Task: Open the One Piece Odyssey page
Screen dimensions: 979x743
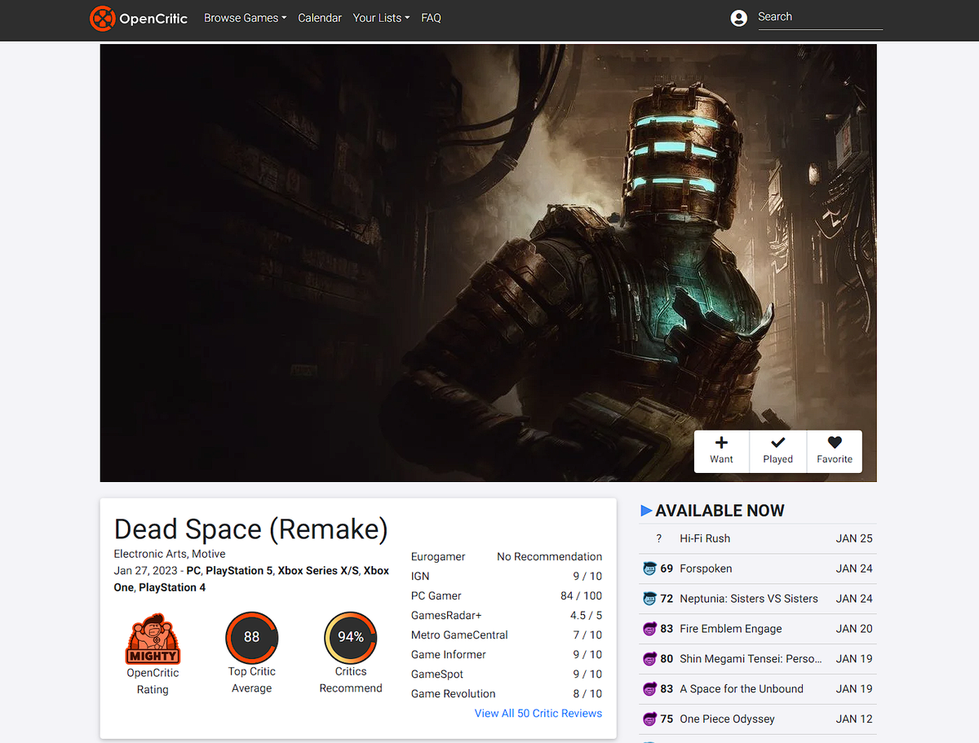Action: 727,719
